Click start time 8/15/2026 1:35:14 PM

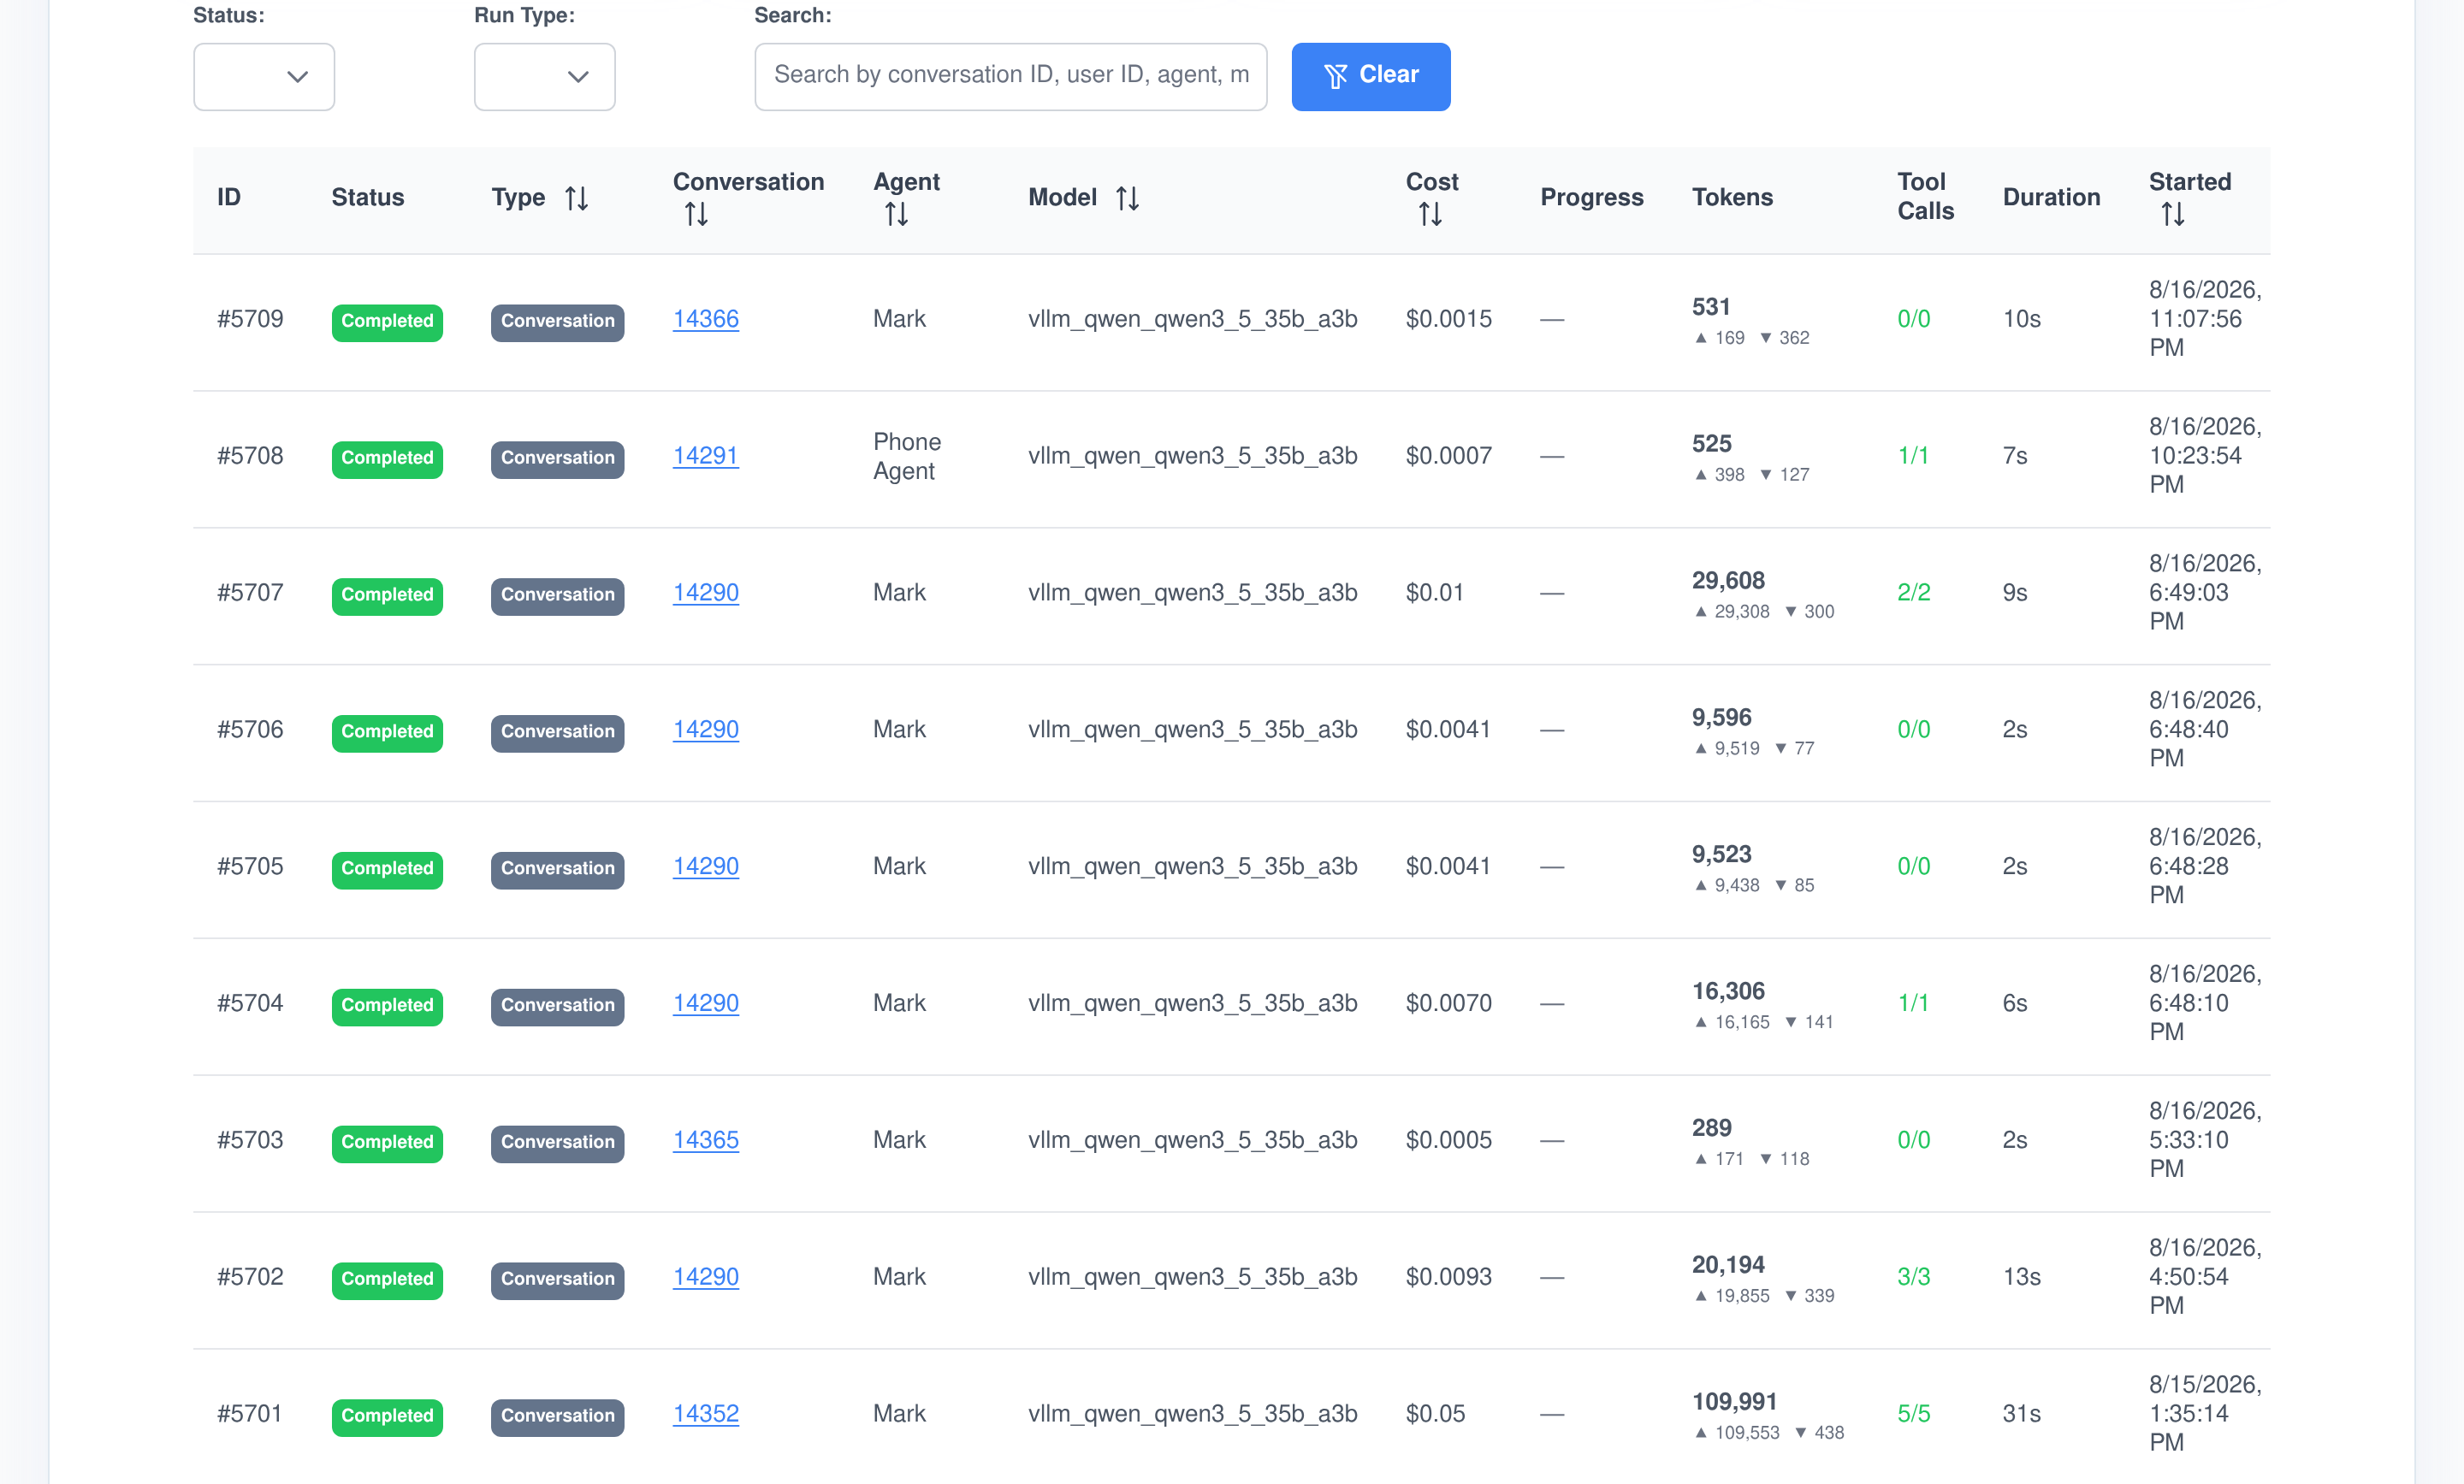pyautogui.click(x=2205, y=1415)
